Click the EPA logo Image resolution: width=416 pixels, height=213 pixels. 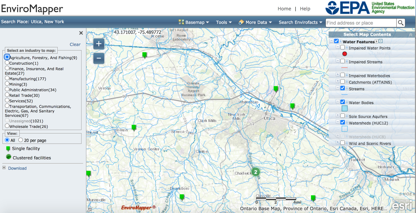pos(370,8)
